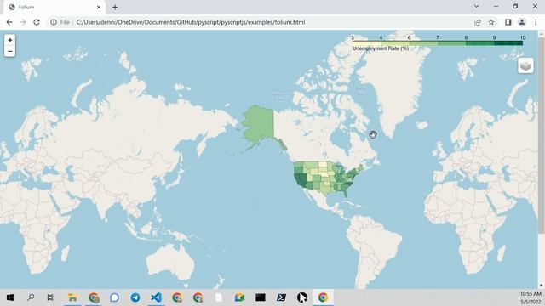Viewport: 545px width, 306px height.
Task: Open the blank document icon on the taskbar
Action: (219, 297)
